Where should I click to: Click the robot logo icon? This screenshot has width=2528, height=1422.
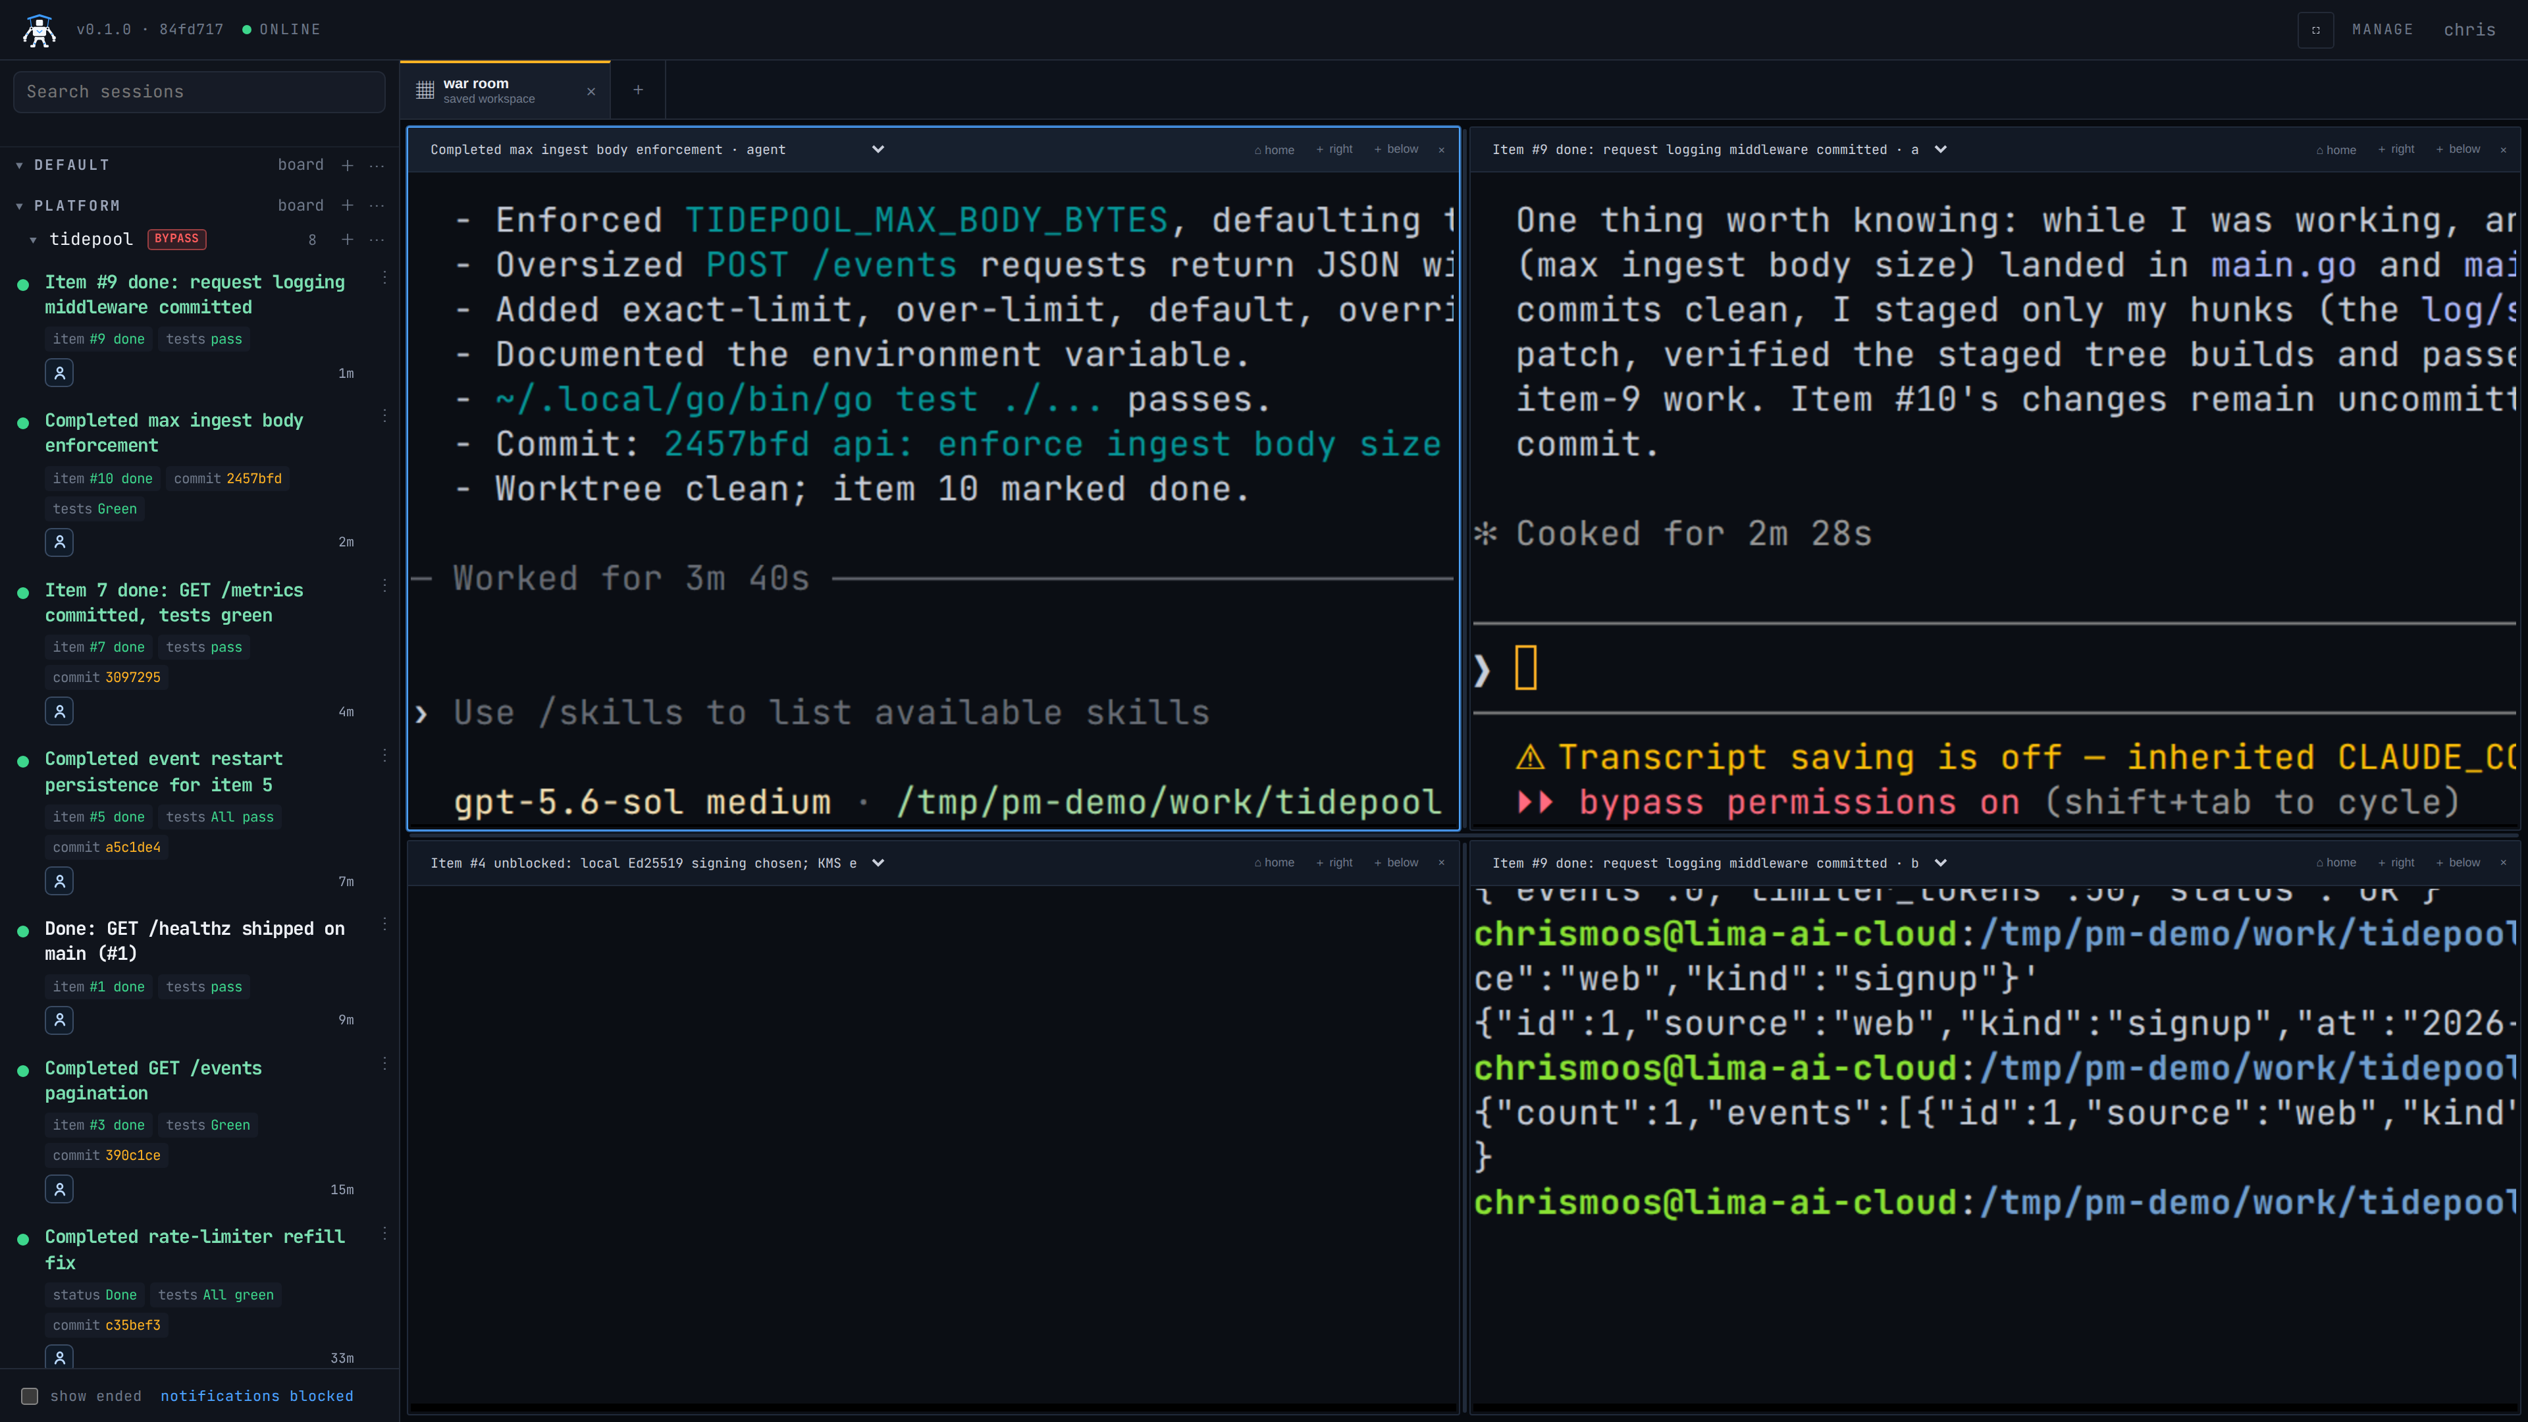tap(39, 30)
